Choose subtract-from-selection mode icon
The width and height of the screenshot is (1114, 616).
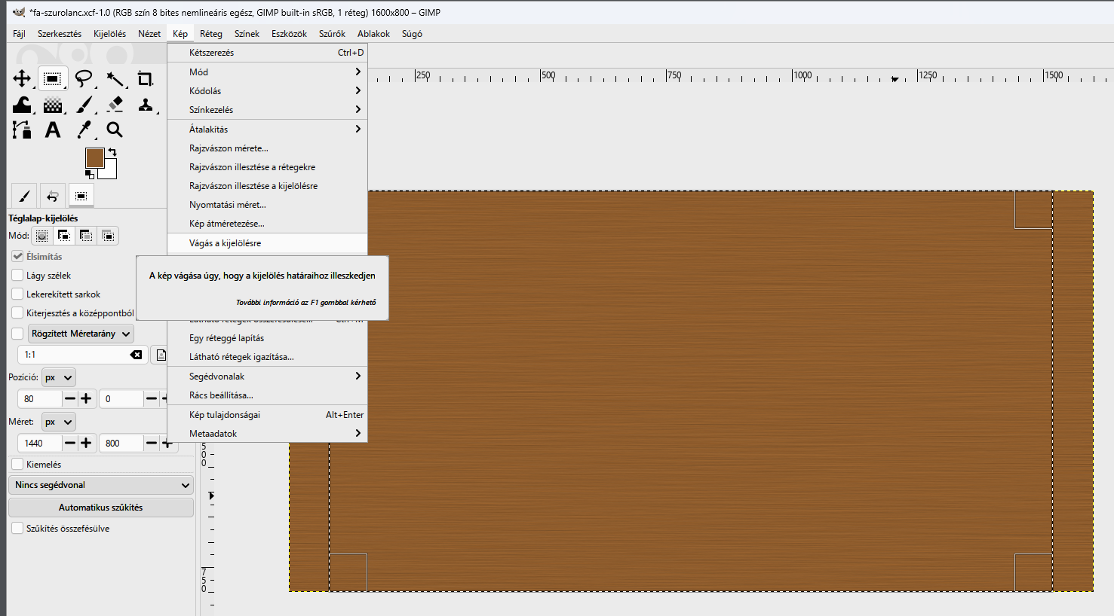tap(86, 236)
